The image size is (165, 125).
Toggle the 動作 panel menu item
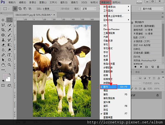[x=115, y=87]
